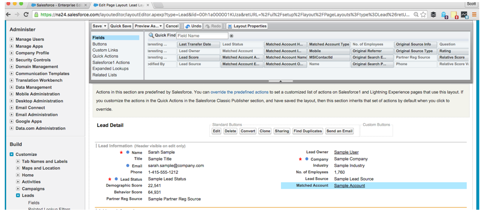Click the Sample Account link
Screen dimensions: 483x215
(349, 185)
